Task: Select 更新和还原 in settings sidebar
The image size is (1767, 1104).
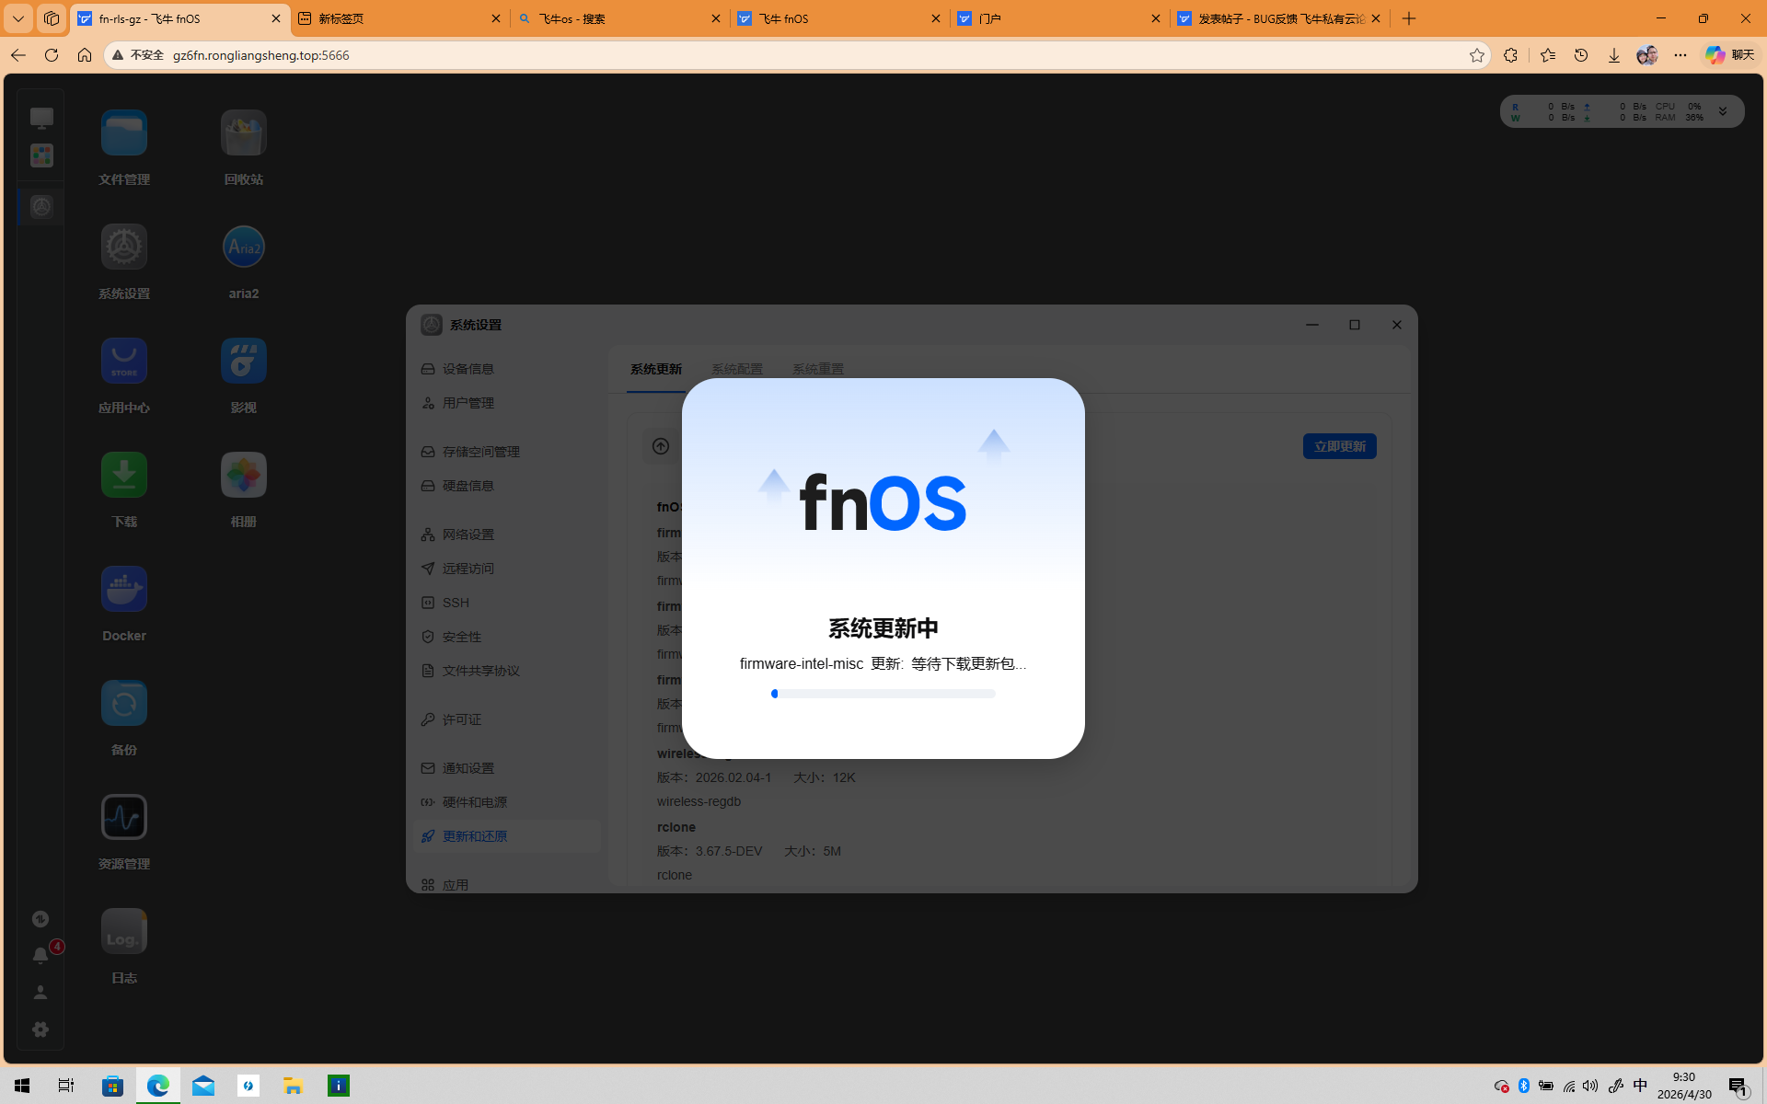Action: [506, 836]
